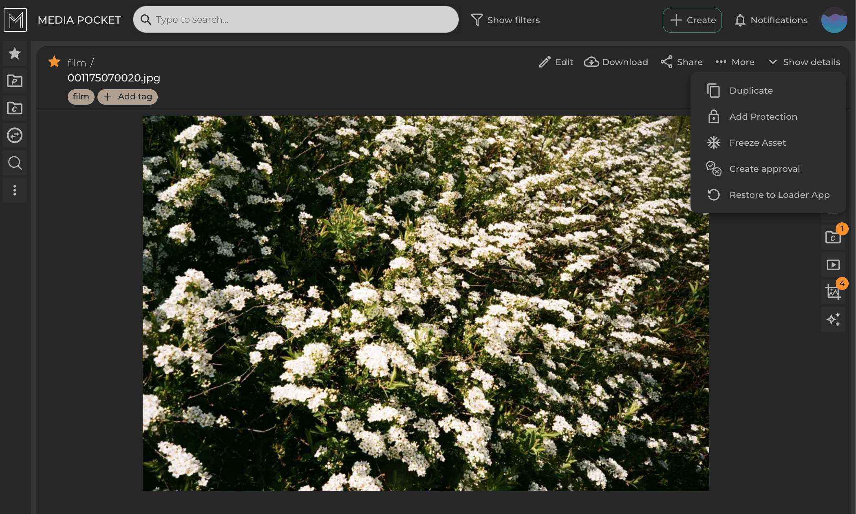Screen dimensions: 856x514
Task: Choose Freeze Asset menu entry
Action: [757, 143]
